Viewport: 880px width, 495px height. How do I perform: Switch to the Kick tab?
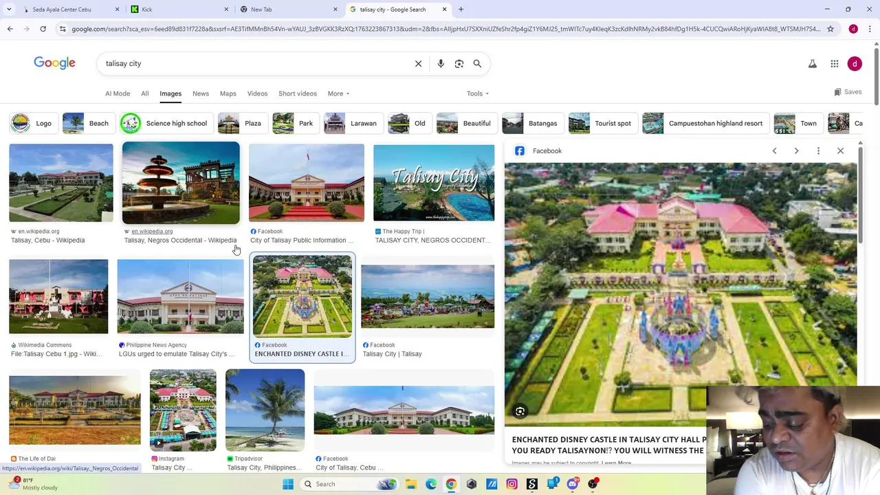180,10
